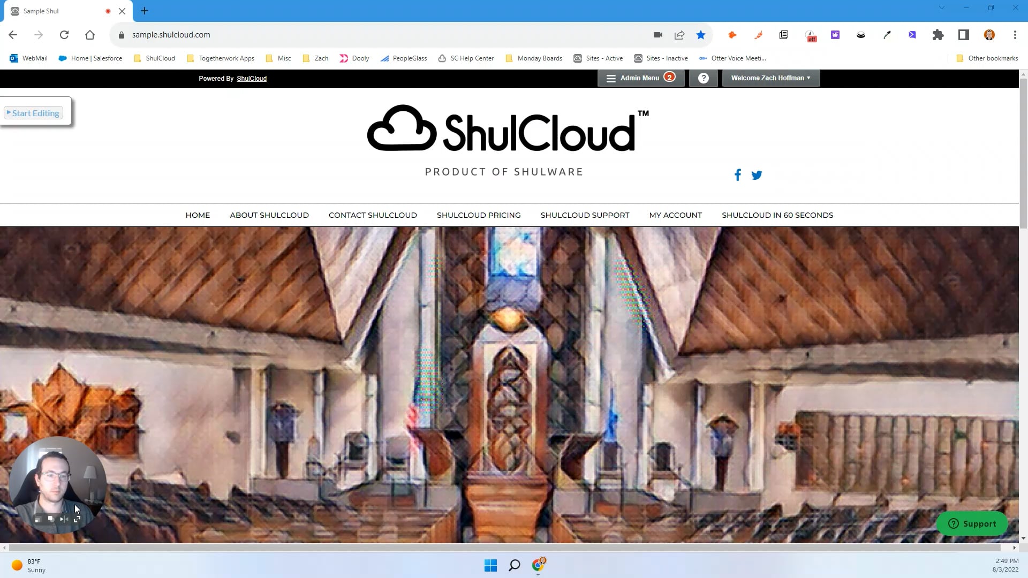Open Chrome's three-dot menu

[1015, 35]
